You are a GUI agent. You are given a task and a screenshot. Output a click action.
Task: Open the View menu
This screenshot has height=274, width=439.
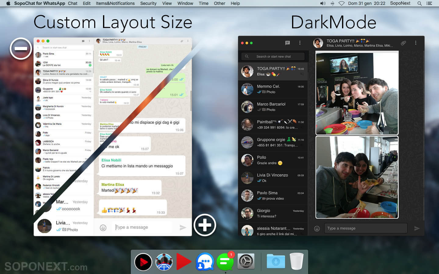(x=167, y=3)
